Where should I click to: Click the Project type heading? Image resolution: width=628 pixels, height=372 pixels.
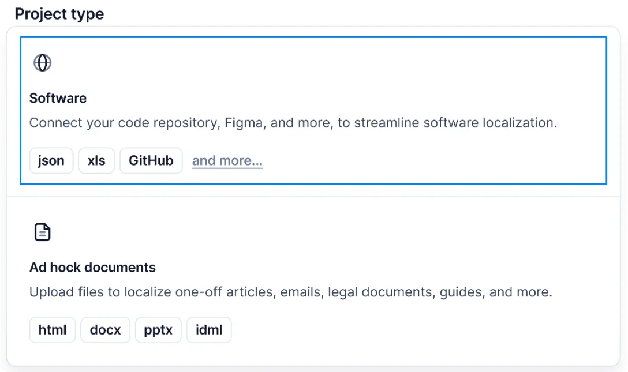coord(59,14)
